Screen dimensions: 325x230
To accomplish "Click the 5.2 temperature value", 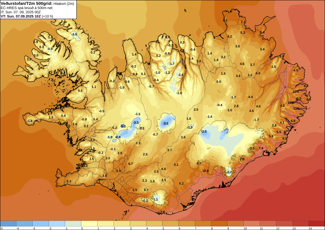I will 243,33.
